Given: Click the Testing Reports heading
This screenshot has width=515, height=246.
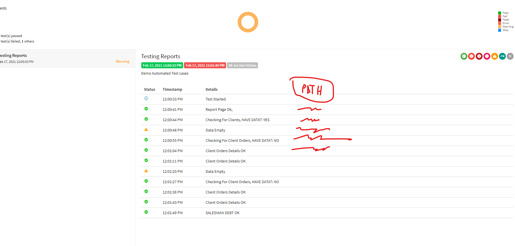Looking at the screenshot, I should (x=161, y=57).
